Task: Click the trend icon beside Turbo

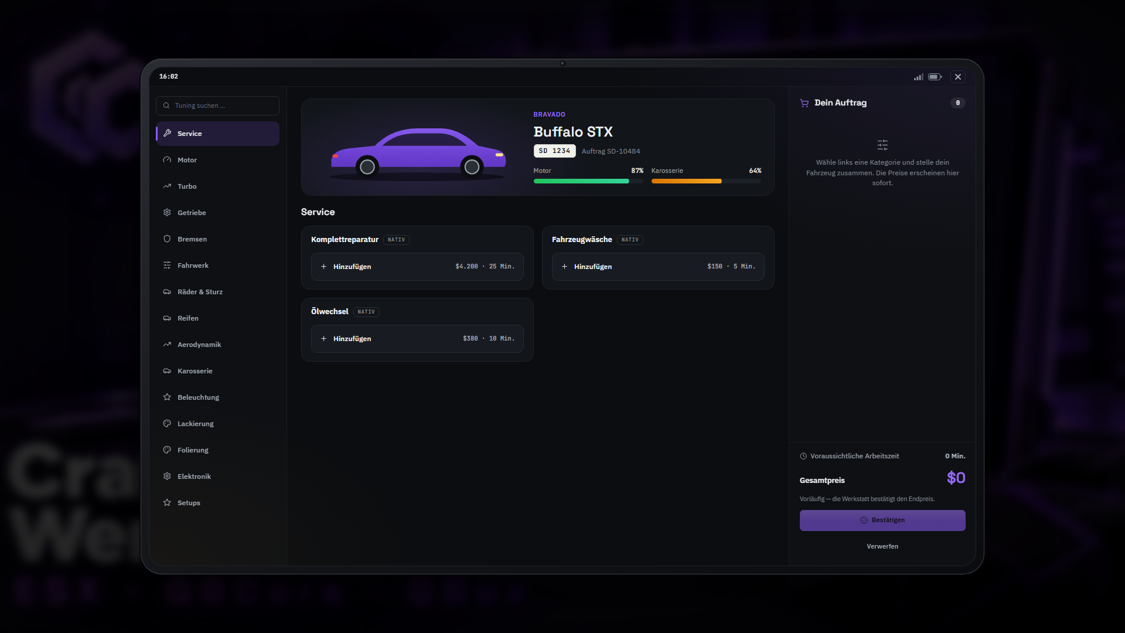Action: click(x=167, y=186)
